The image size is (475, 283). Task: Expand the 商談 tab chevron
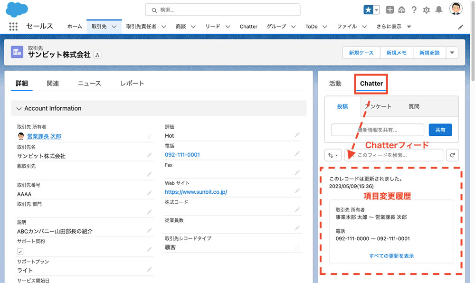click(x=193, y=27)
